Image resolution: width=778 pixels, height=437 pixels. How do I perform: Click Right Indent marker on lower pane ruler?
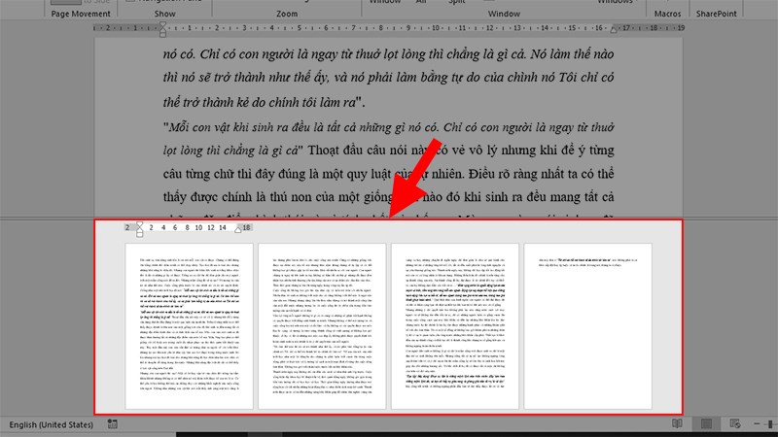(236, 230)
